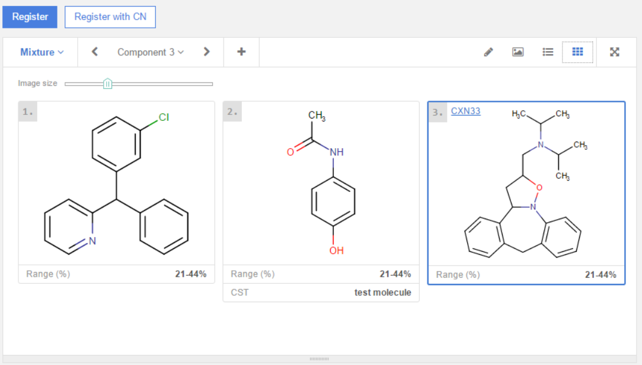Click the Image size slider handle

(107, 84)
